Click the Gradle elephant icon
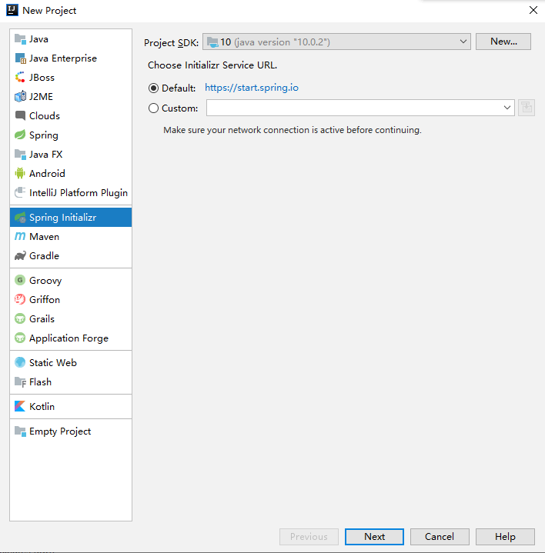 tap(20, 255)
